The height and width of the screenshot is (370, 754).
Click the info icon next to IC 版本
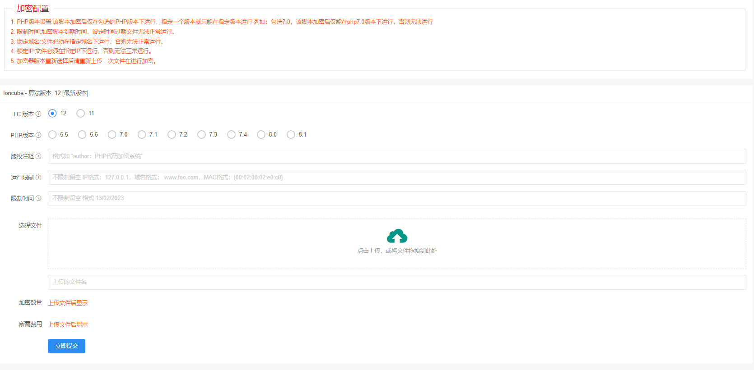point(38,114)
